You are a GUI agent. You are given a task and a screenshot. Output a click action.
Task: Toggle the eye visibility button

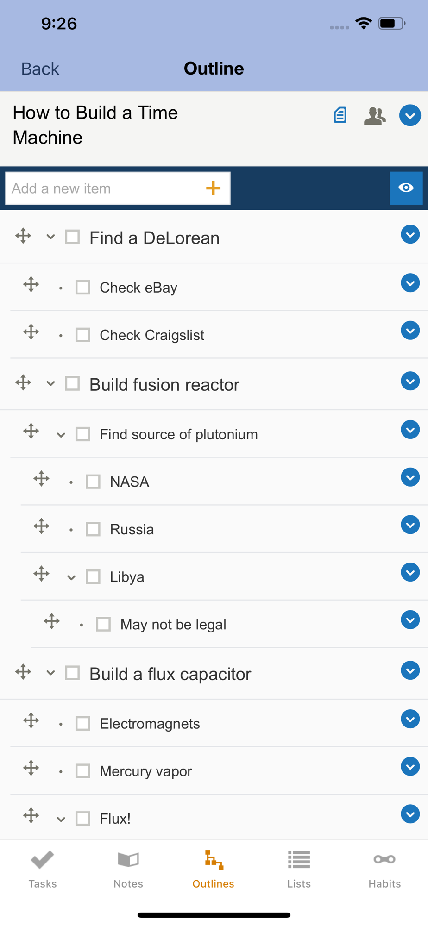click(406, 188)
